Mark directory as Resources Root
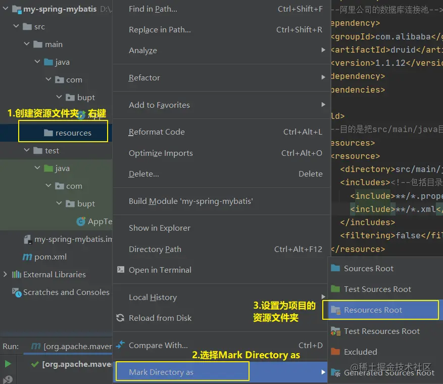This screenshot has width=443, height=384. pyautogui.click(x=385, y=310)
